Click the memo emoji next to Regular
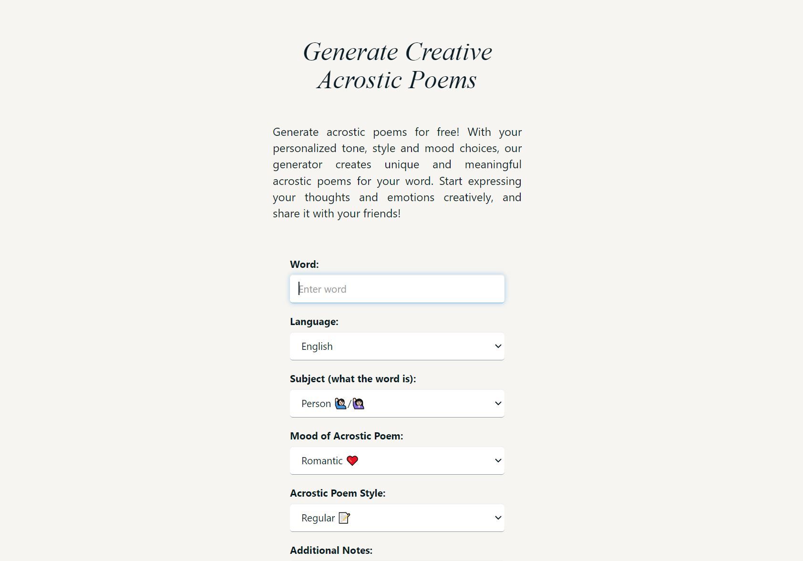 pyautogui.click(x=344, y=518)
